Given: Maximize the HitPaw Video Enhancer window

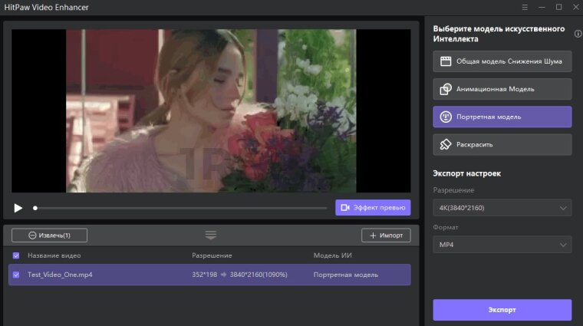Looking at the screenshot, I should pyautogui.click(x=558, y=7).
